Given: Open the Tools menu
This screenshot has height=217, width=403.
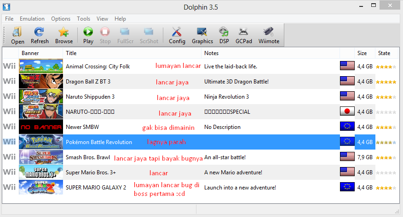Looking at the screenshot, I should 84,19.
